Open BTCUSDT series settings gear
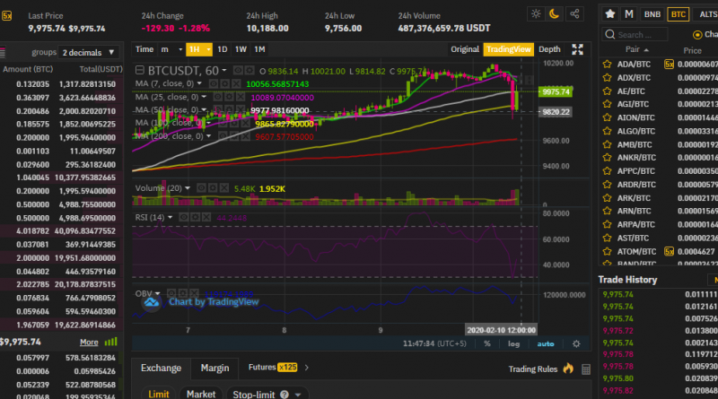Viewport: 718px width, 399px height. point(250,71)
